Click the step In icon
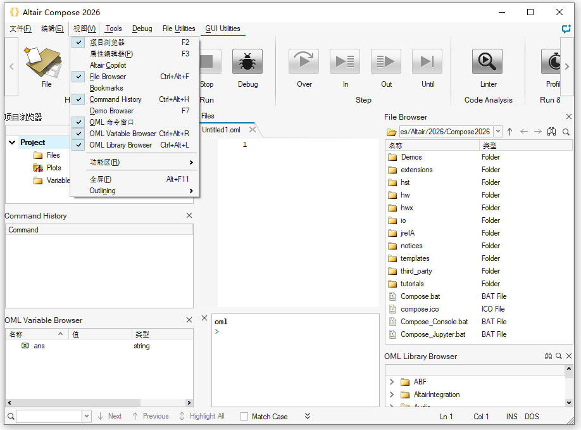This screenshot has height=430, width=581. click(x=344, y=61)
